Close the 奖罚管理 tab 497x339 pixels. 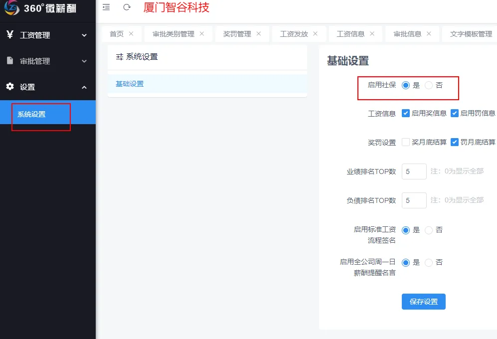tap(259, 34)
